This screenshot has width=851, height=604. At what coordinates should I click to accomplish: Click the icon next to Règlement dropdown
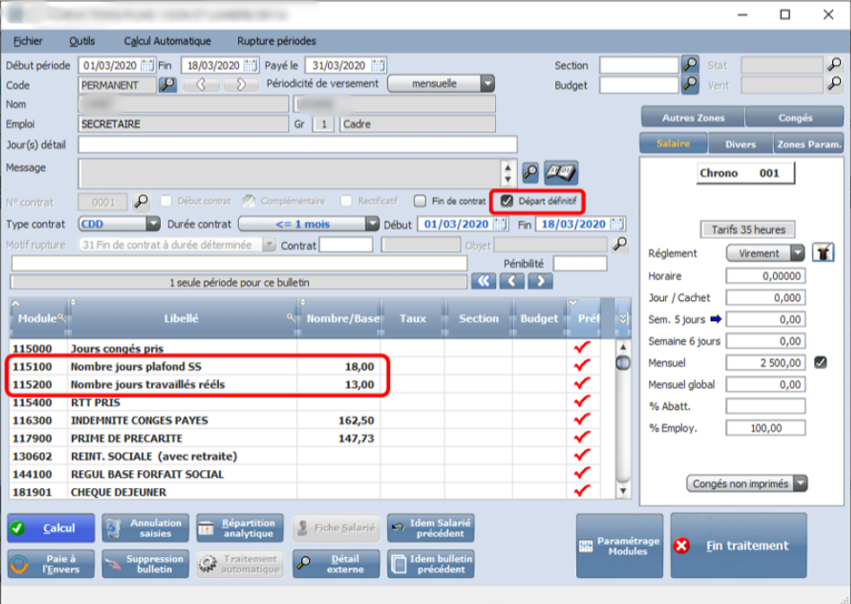823,253
